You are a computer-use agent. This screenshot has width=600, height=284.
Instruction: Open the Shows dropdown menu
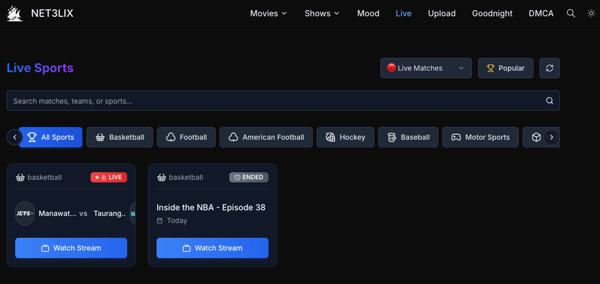pos(322,13)
